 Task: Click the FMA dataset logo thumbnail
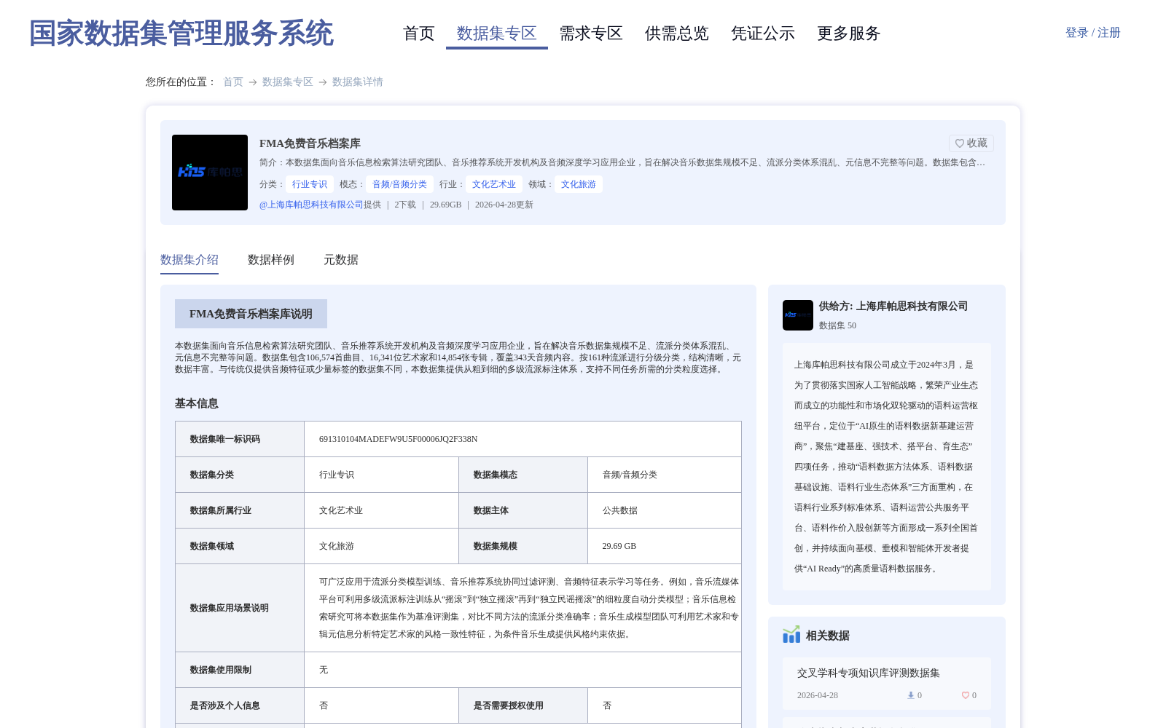[x=210, y=173]
